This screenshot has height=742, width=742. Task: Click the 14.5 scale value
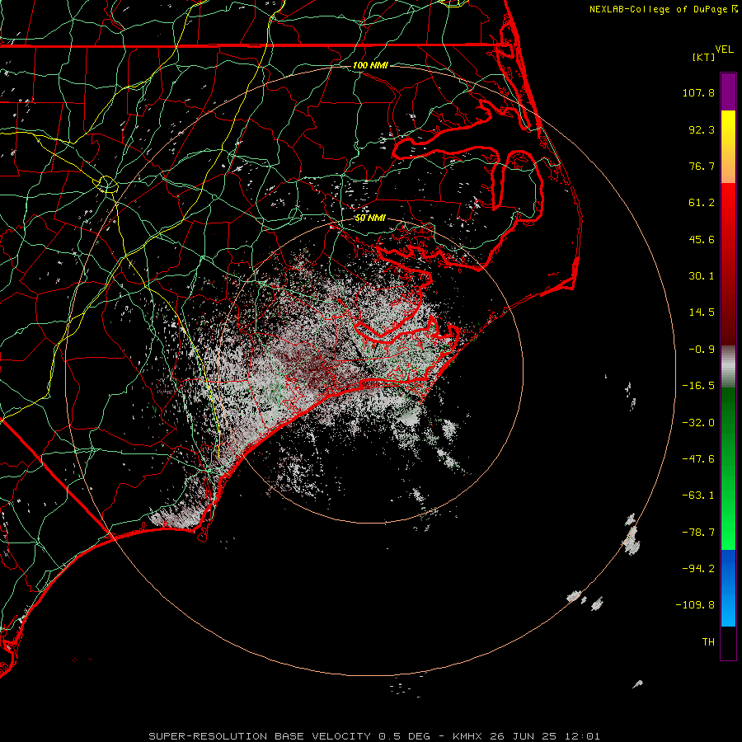702,312
